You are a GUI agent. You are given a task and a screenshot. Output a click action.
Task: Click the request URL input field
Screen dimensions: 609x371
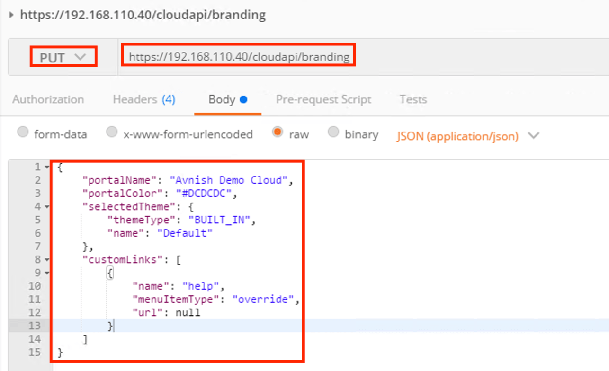[239, 57]
